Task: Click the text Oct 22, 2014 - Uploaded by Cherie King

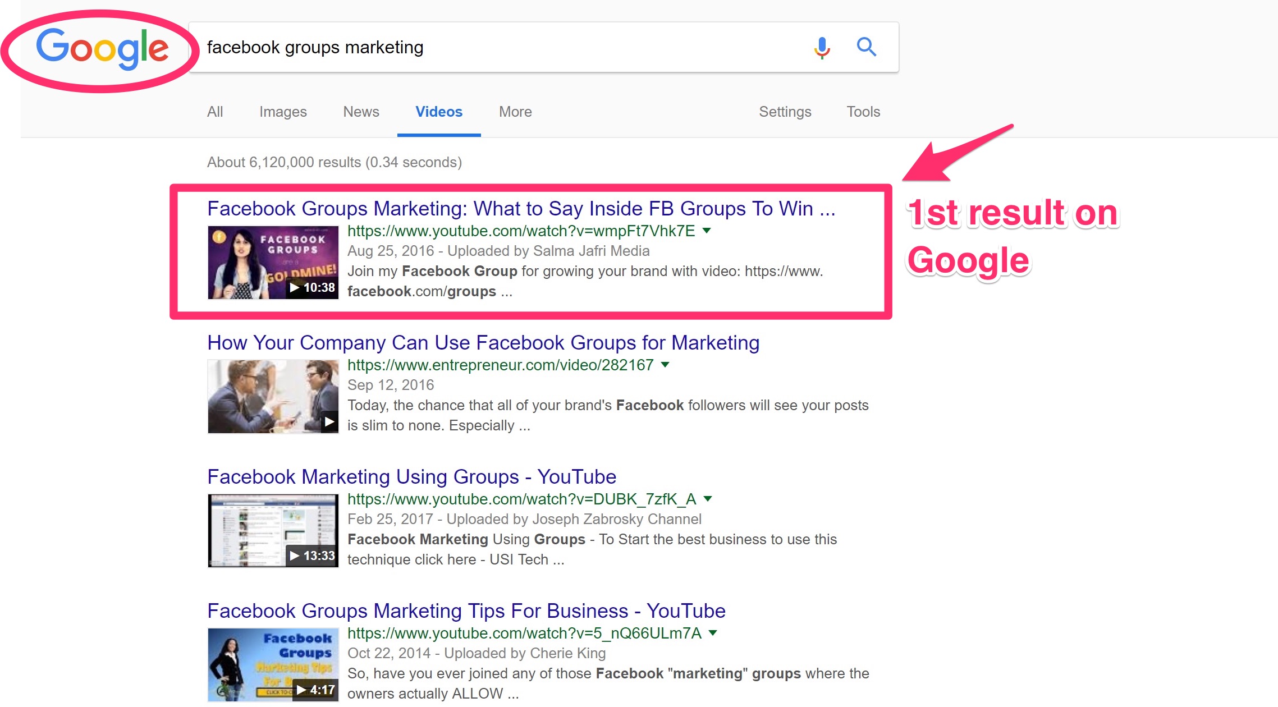Action: [x=477, y=653]
